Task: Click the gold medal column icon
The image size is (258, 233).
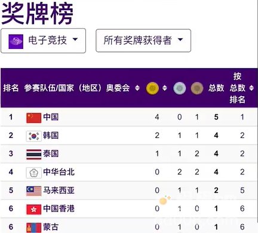Action: pos(152,88)
